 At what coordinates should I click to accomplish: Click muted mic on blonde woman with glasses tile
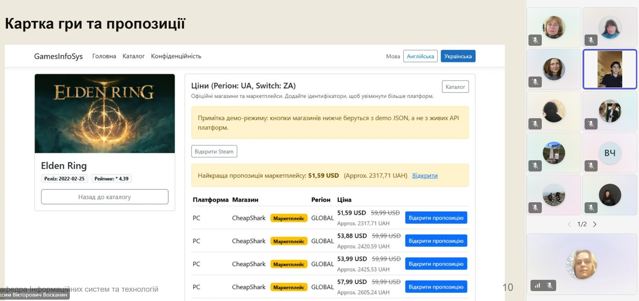(x=535, y=40)
